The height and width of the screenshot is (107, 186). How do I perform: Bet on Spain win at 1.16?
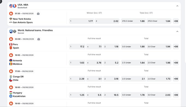pyautogui.click(x=111, y=47)
